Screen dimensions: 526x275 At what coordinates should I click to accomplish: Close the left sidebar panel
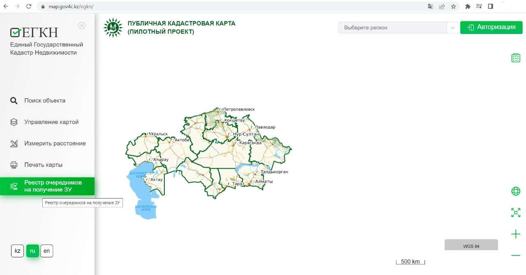pos(82,25)
